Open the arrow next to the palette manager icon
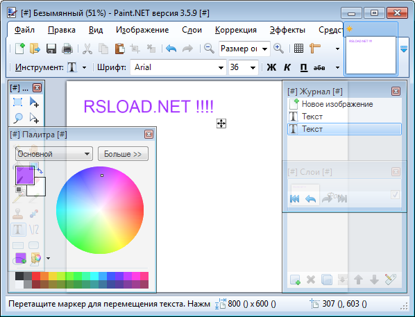This screenshot has height=317, width=415. pyautogui.click(x=48, y=258)
